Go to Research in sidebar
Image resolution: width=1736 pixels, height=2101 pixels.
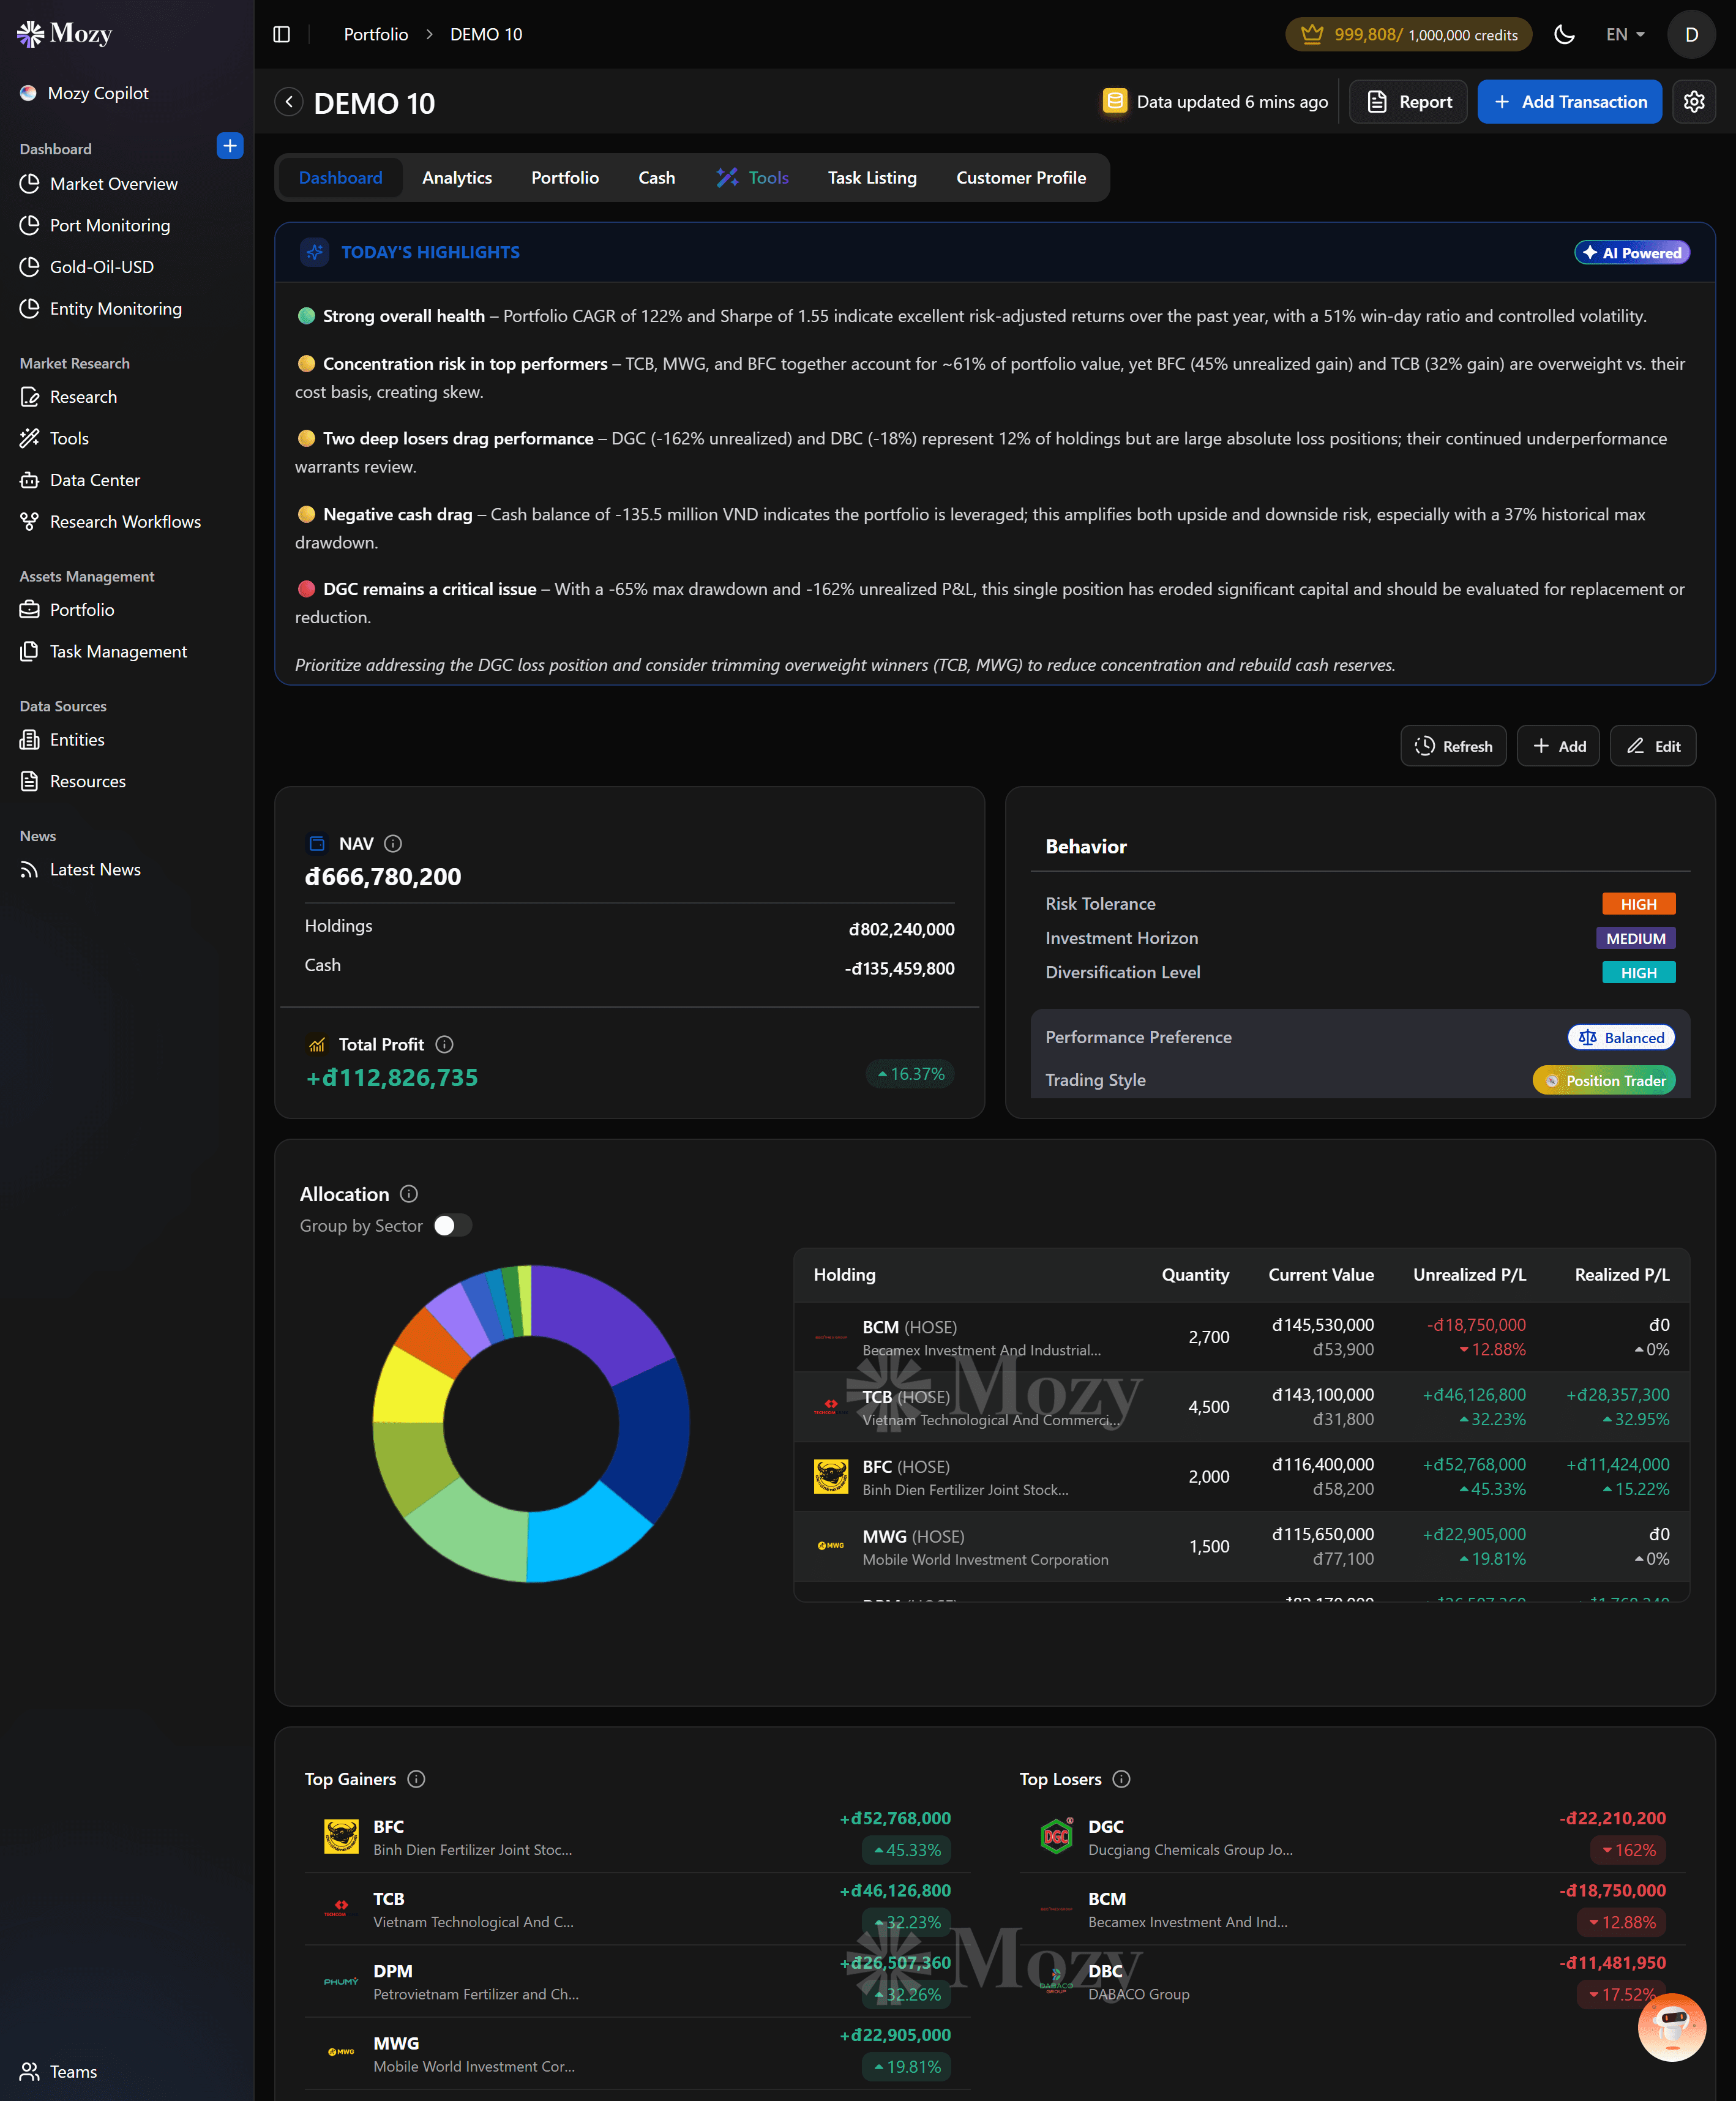pyautogui.click(x=83, y=397)
